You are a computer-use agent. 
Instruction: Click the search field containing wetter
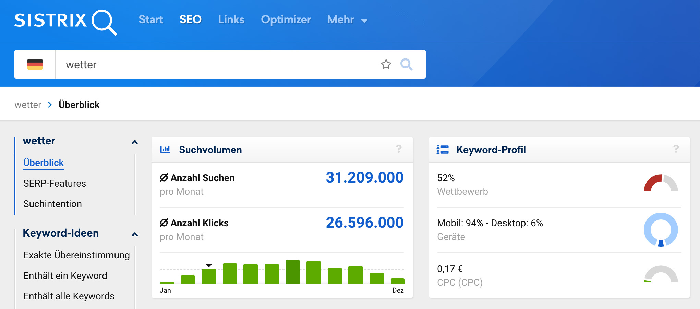(216, 64)
